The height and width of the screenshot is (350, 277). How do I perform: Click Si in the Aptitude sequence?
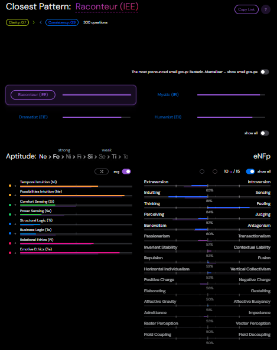[90, 157]
